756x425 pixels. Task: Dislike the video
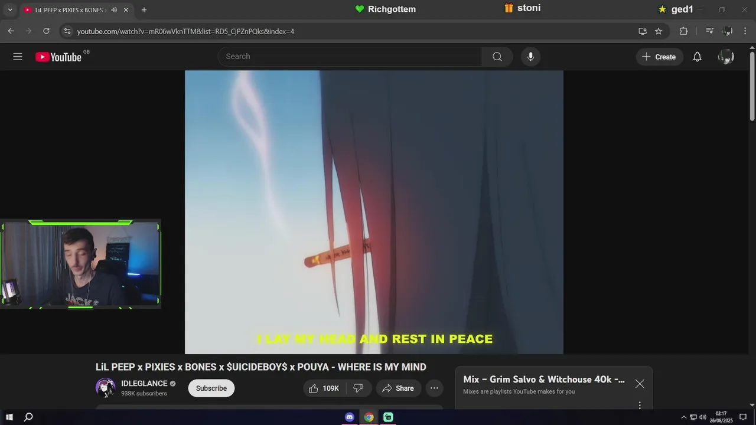coord(358,388)
